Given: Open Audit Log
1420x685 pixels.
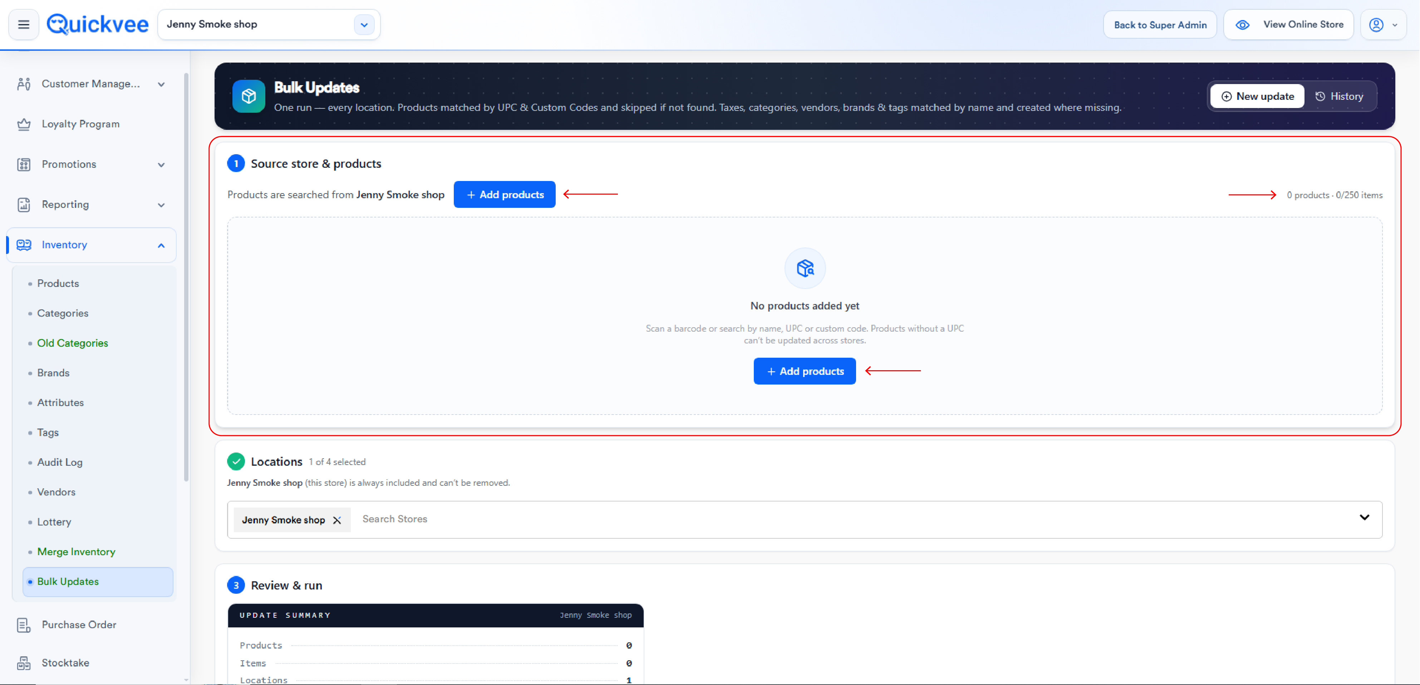Looking at the screenshot, I should [59, 462].
